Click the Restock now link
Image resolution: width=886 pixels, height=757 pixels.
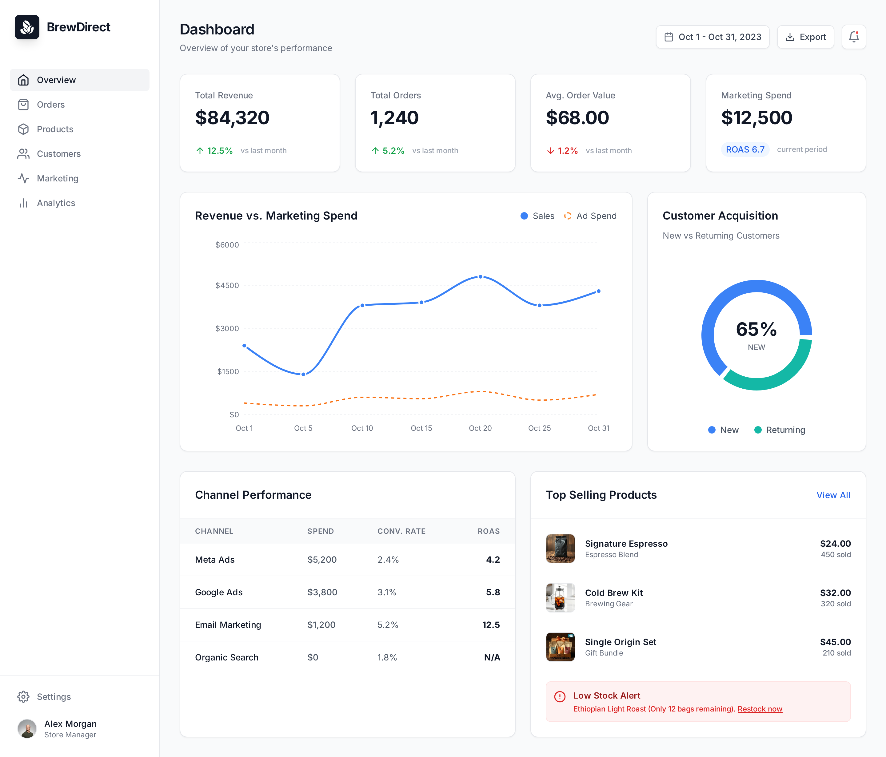[760, 709]
